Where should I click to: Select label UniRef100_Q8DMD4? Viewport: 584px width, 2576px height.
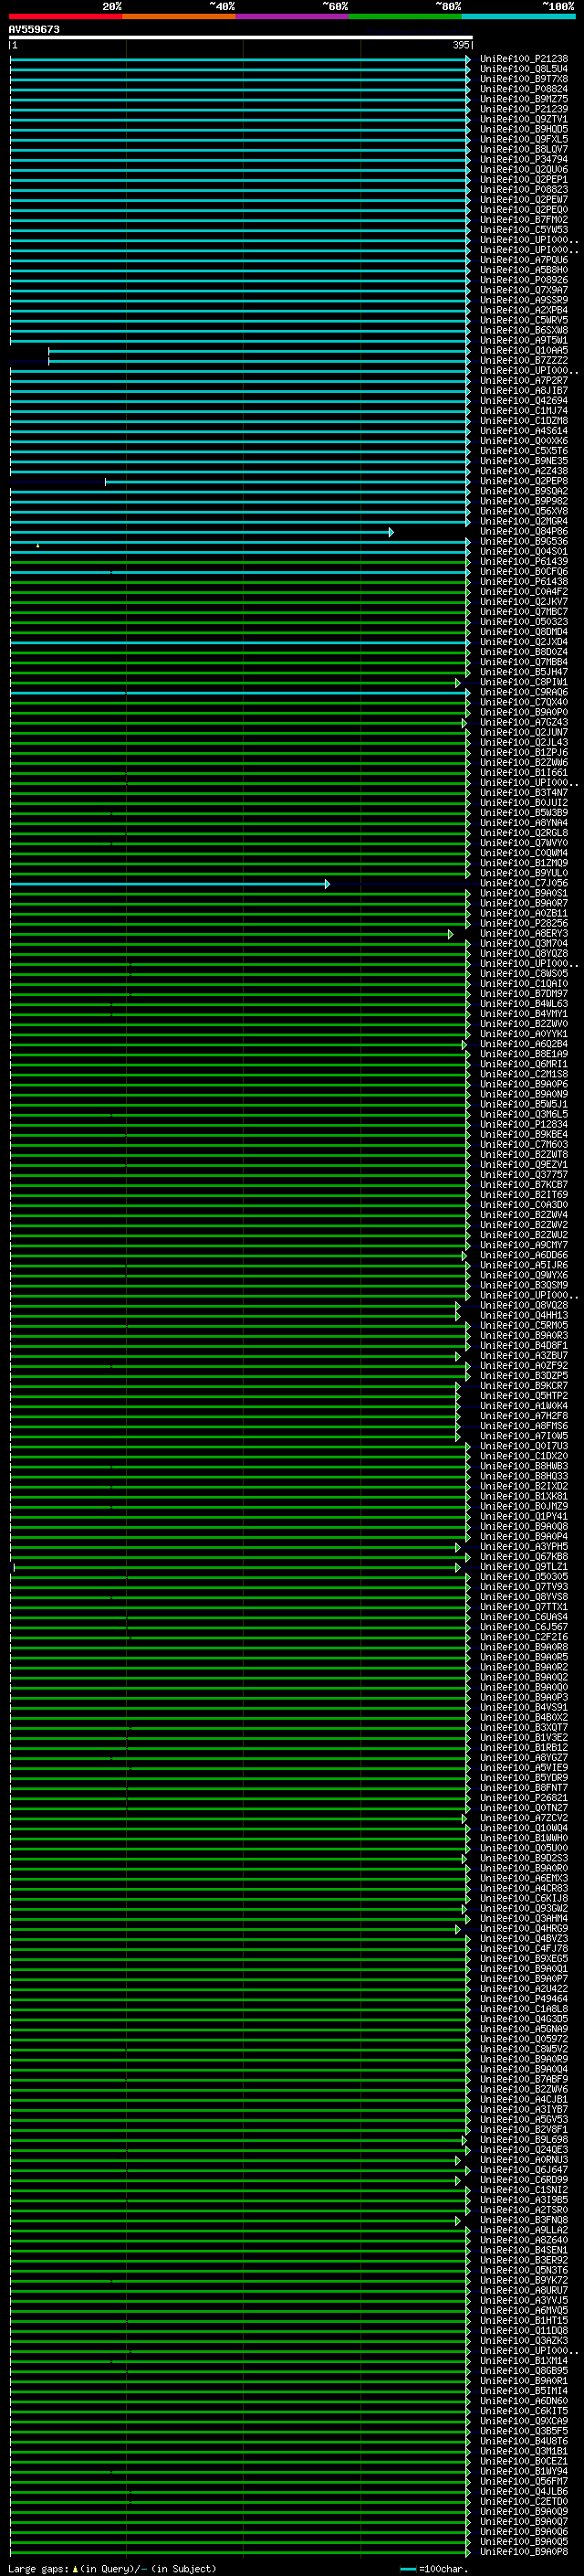pyautogui.click(x=524, y=632)
